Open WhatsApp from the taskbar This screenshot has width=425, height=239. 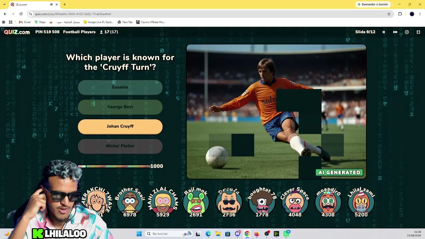(x=286, y=234)
